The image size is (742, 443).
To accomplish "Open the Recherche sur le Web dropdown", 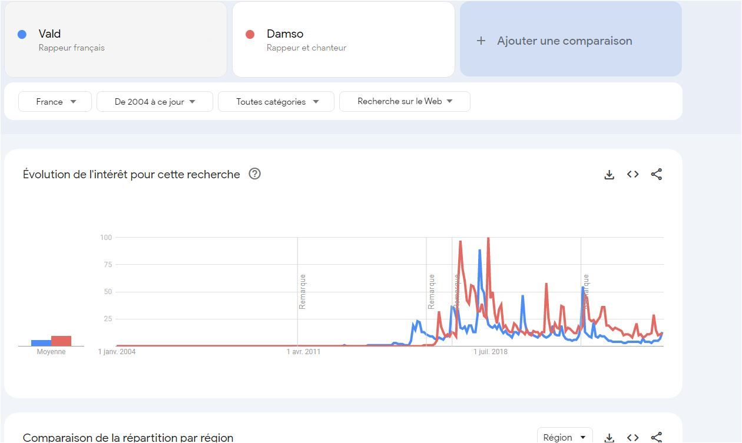I will tap(405, 101).
